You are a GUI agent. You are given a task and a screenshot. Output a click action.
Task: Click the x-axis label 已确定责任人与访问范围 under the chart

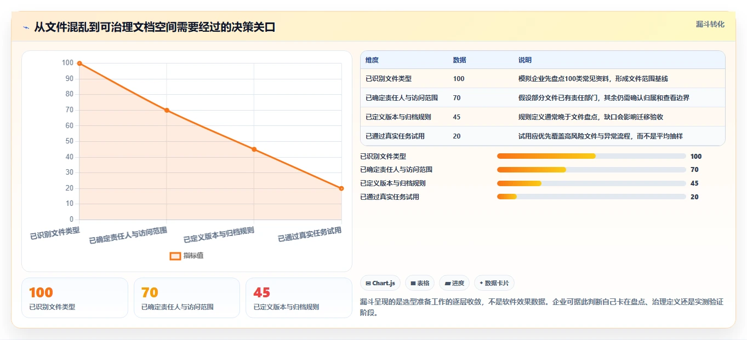pyautogui.click(x=128, y=235)
